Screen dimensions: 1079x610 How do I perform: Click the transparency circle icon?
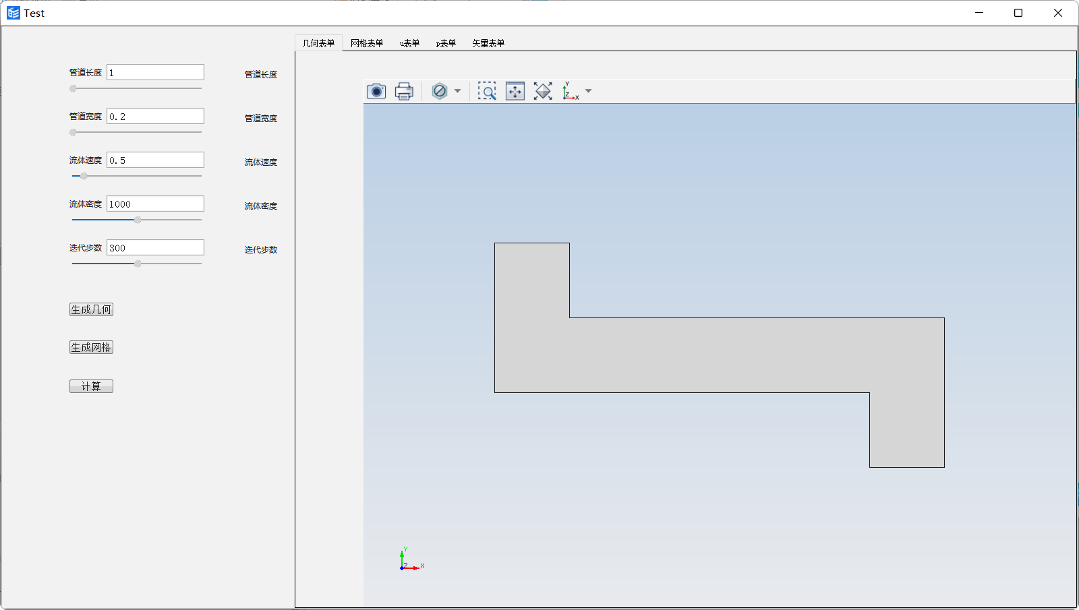[440, 91]
